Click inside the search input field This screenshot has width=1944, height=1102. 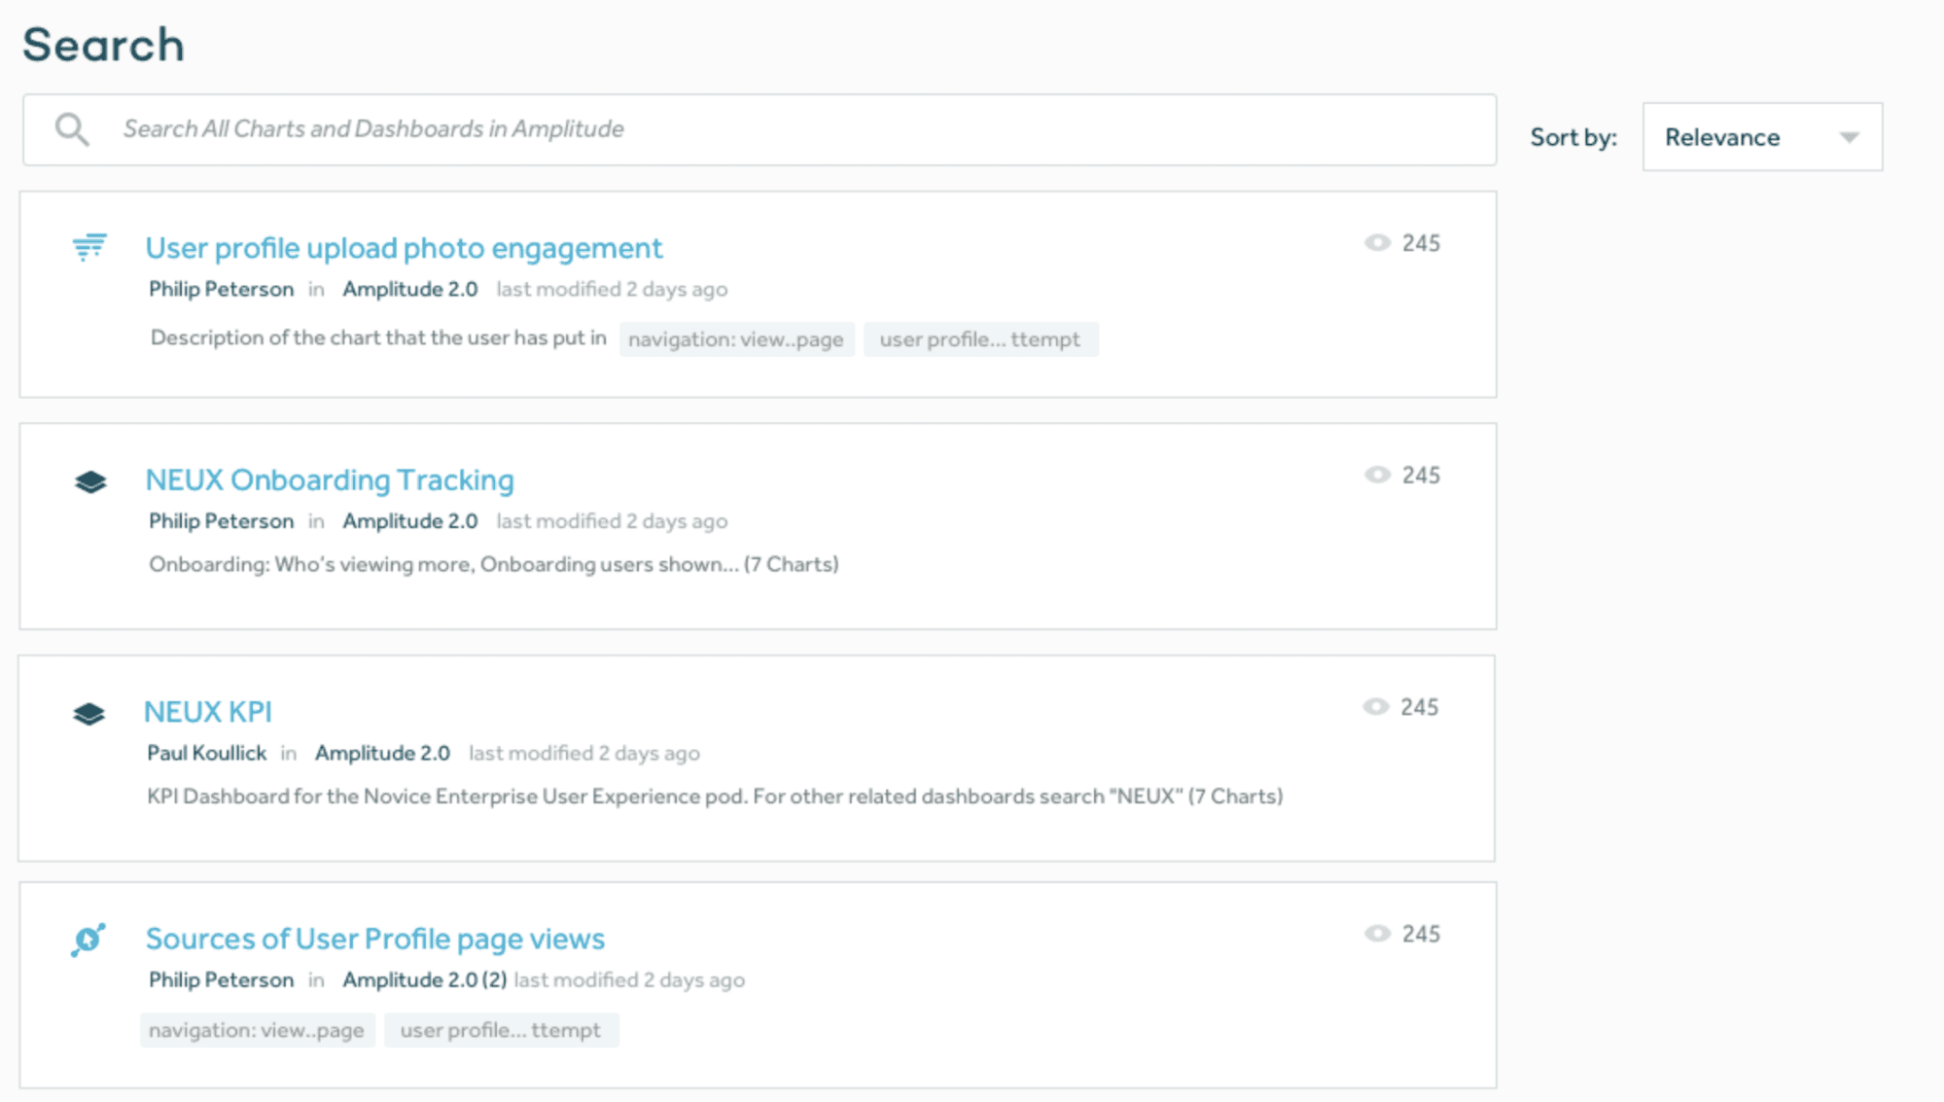[x=583, y=127]
